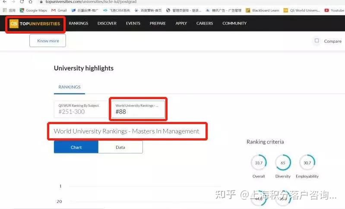Click the Know more button
Screen dimensions: 345x209
[x=48, y=41]
